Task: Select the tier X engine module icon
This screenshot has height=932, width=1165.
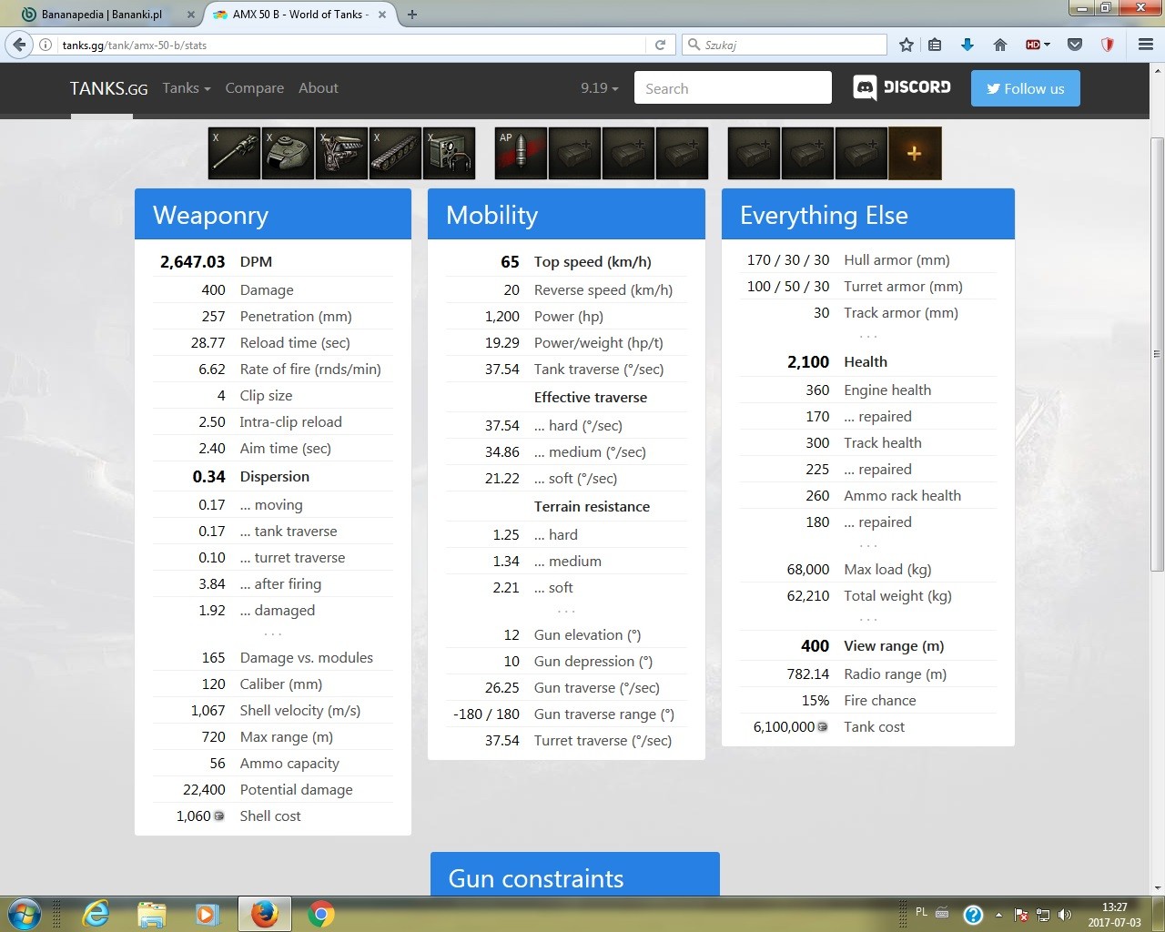Action: 342,153
